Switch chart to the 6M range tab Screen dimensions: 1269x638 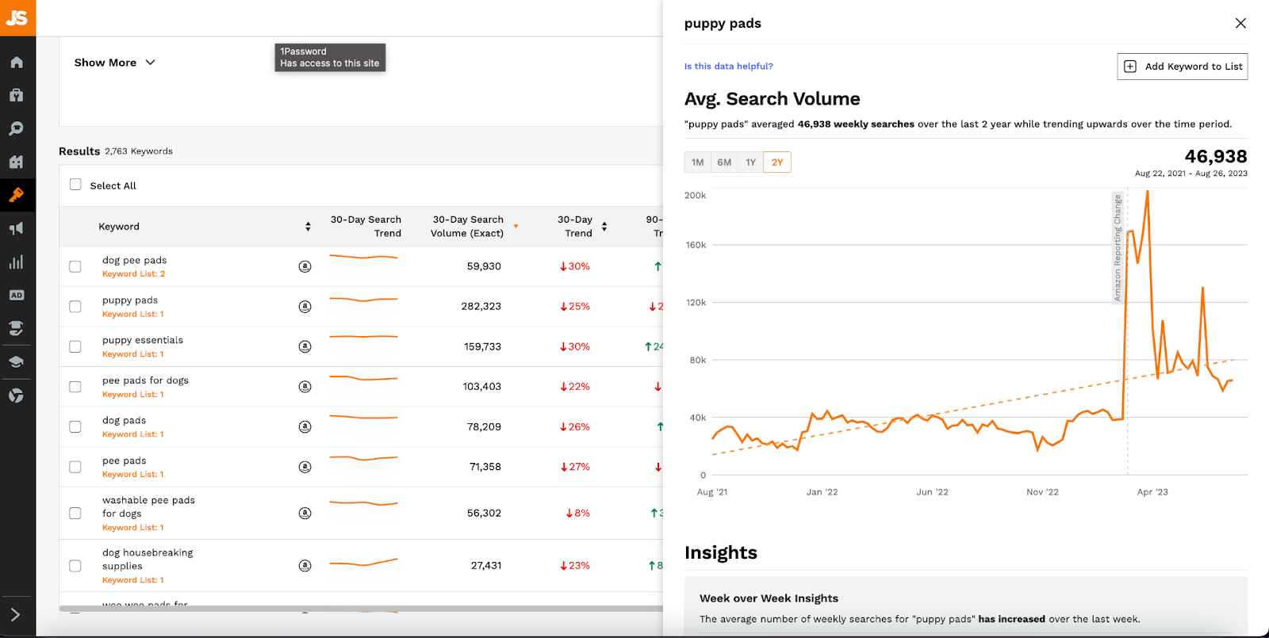coord(724,162)
